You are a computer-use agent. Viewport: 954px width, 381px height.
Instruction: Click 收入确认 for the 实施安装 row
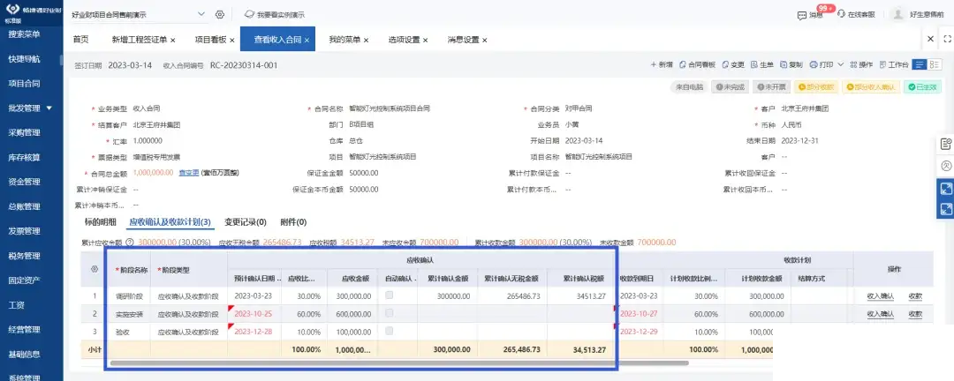(x=881, y=314)
